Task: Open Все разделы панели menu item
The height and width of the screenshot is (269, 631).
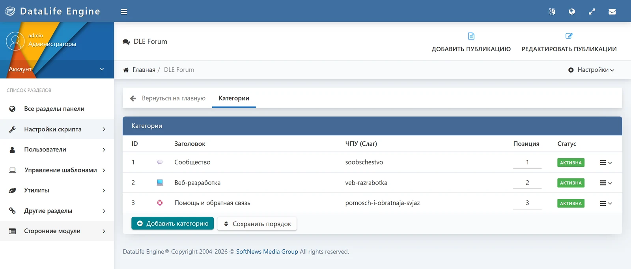Action: pos(57,109)
